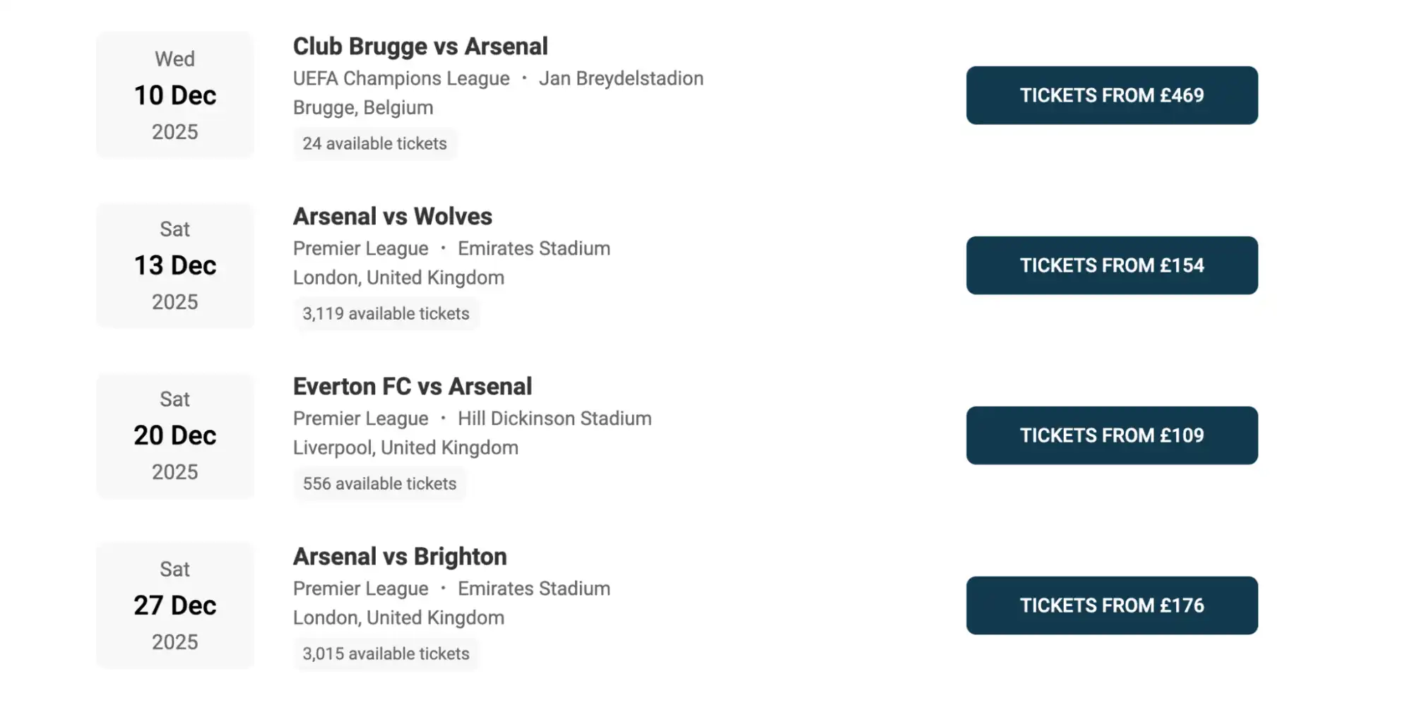Select the Wed 10 Dec date card

click(174, 95)
